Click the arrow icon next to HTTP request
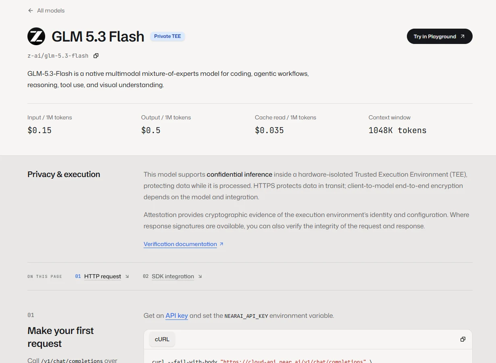The image size is (496, 363). point(127,276)
